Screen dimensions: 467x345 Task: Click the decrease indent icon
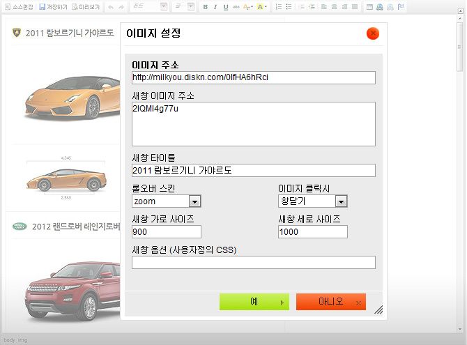click(302, 7)
